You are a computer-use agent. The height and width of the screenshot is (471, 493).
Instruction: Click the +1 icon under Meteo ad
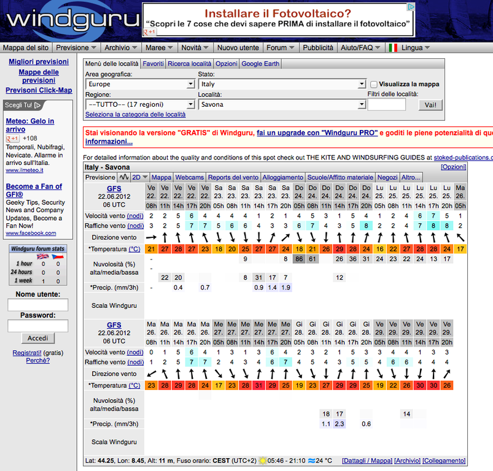click(x=14, y=139)
